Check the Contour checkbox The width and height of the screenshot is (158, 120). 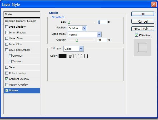pyautogui.click(x=10, y=56)
